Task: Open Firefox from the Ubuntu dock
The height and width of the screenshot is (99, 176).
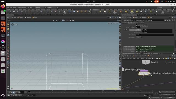Action: [3, 6]
